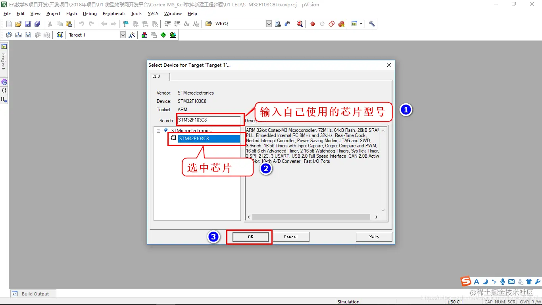
Task: Collapse the STMicroelectronics tree node
Action: (158, 130)
